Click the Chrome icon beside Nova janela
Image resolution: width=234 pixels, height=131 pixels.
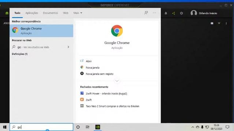click(82, 67)
